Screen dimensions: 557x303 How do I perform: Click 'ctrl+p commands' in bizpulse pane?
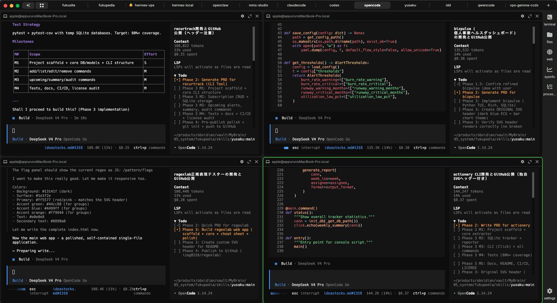point(429,148)
